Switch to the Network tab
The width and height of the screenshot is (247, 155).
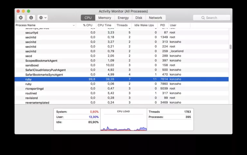click(155, 18)
